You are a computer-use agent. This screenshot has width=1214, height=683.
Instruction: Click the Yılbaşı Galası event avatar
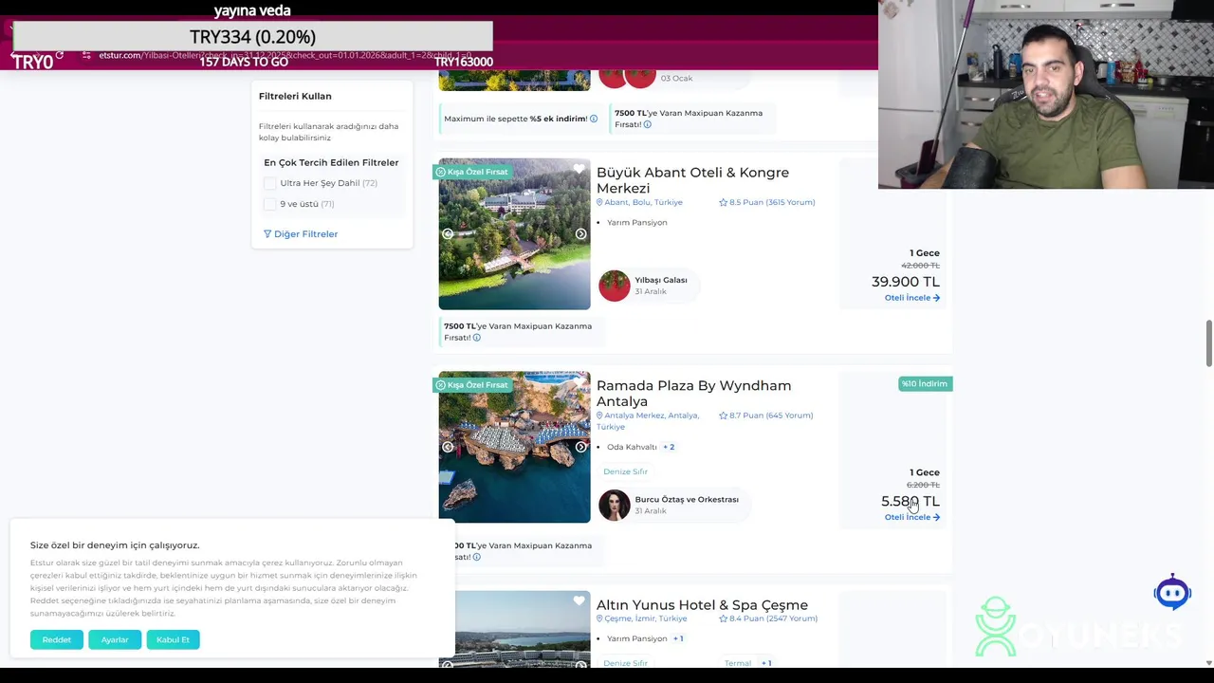[615, 286]
